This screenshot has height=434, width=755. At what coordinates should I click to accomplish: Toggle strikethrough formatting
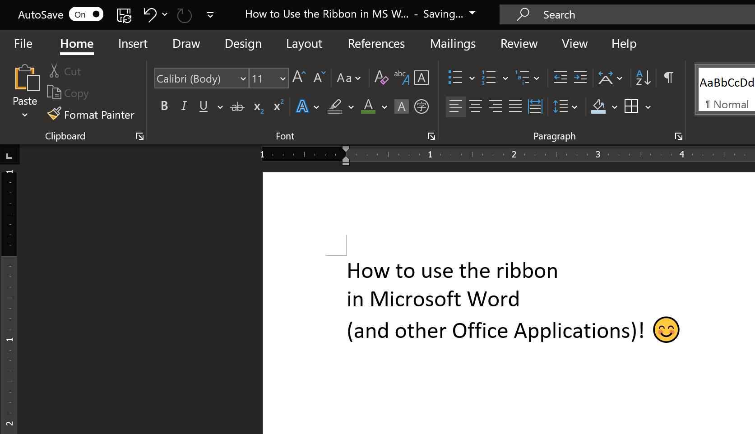237,107
